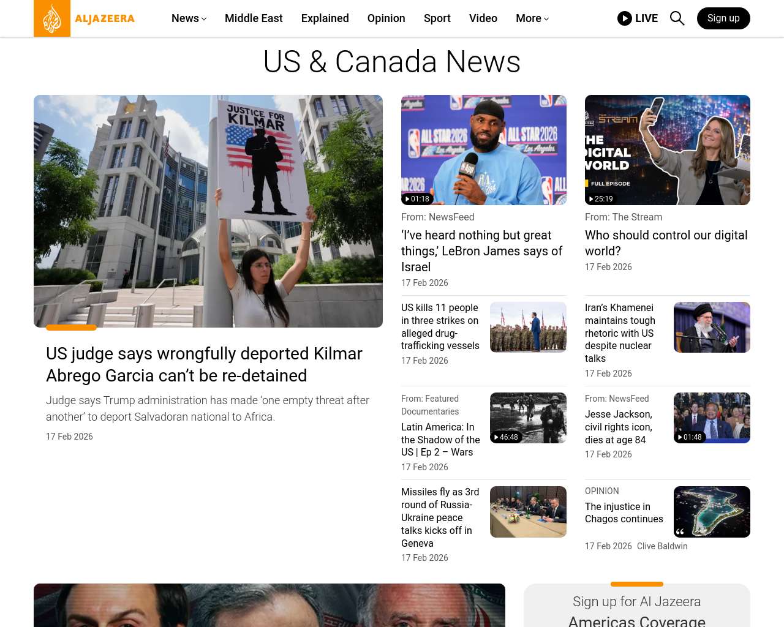The width and height of the screenshot is (784, 627).
Task: Click The Stream digital world thumbnail
Action: 668,150
